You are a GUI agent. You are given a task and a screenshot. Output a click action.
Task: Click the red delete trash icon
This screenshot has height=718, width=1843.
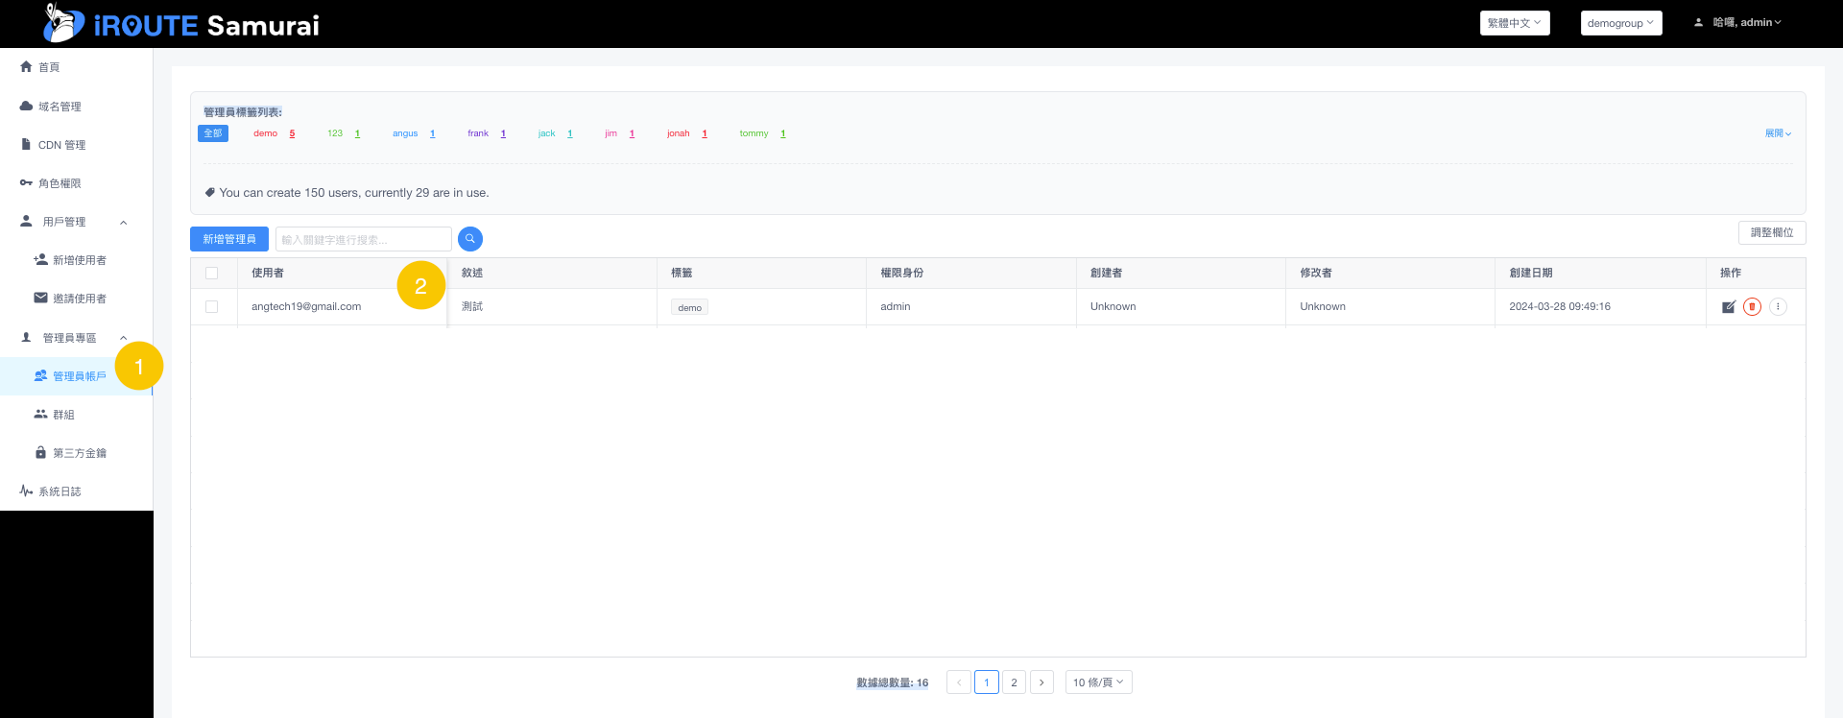1752,307
